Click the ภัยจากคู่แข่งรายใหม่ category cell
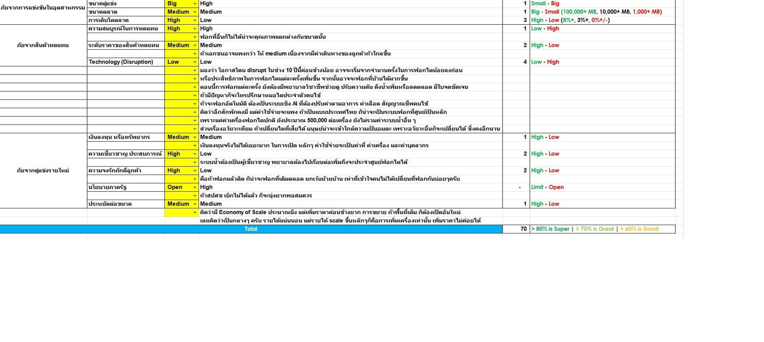This screenshot has height=342, width=764. (x=43, y=171)
